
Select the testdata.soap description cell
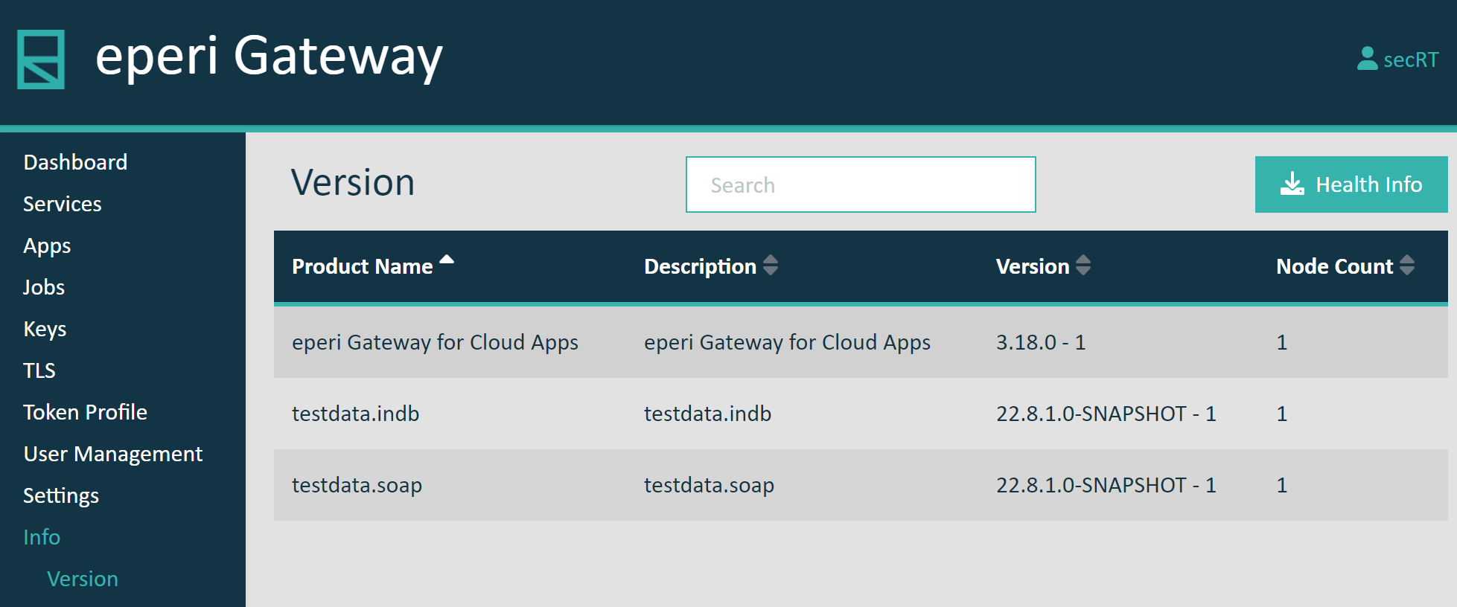[x=709, y=485]
